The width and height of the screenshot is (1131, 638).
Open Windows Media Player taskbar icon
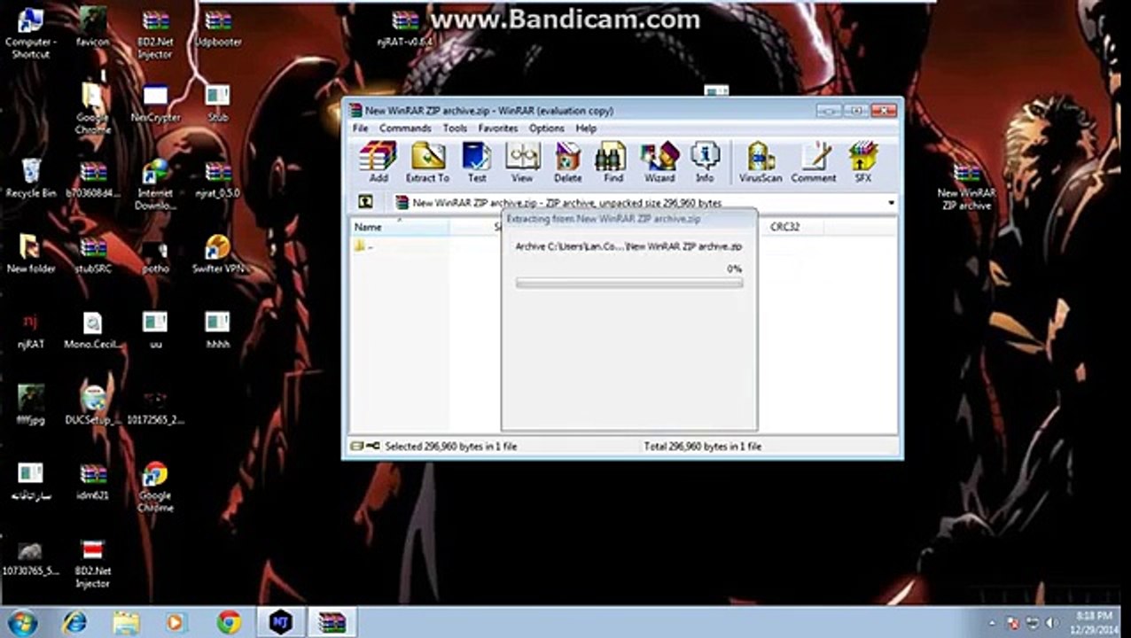coord(177,622)
